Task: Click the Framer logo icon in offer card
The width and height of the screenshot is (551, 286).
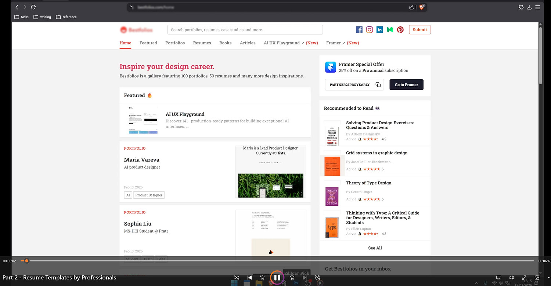Action: (x=331, y=67)
